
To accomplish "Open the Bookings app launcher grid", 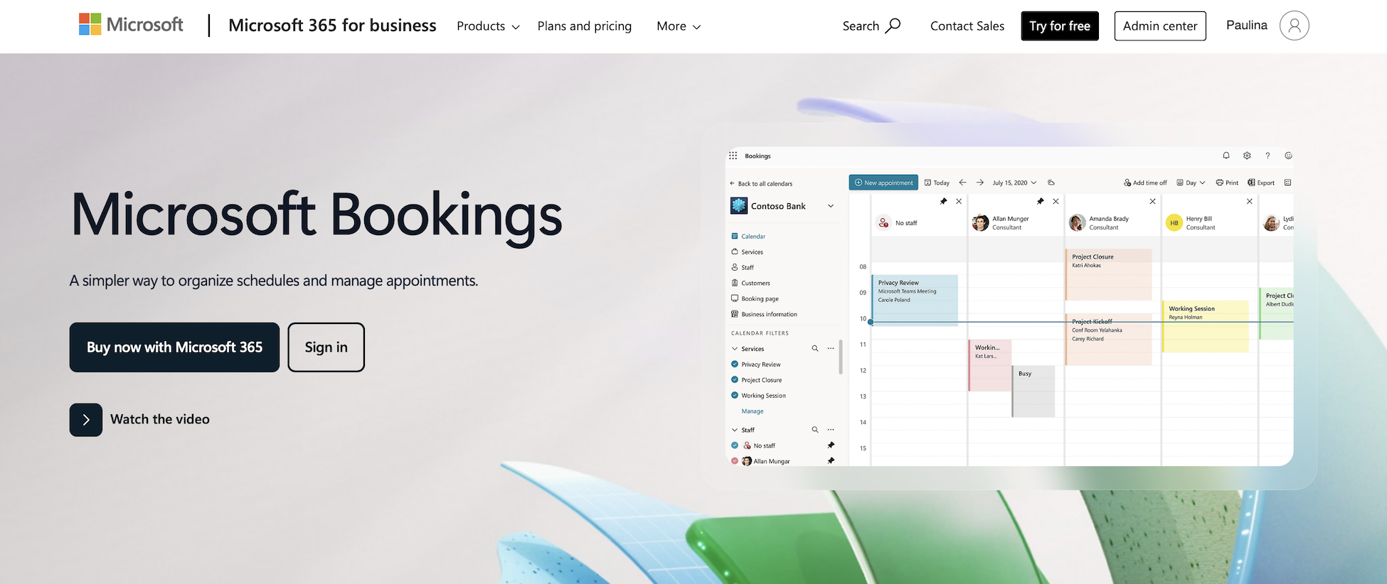I will pos(733,156).
